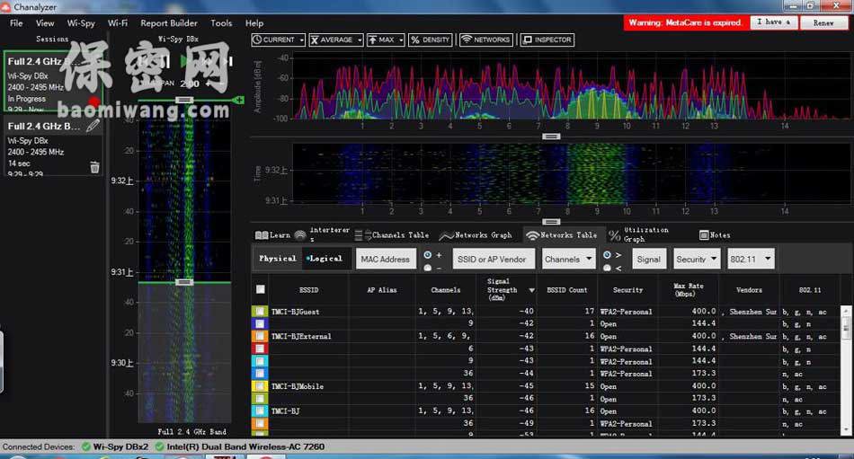Open the Notes panel
The image size is (854, 459).
click(714, 235)
